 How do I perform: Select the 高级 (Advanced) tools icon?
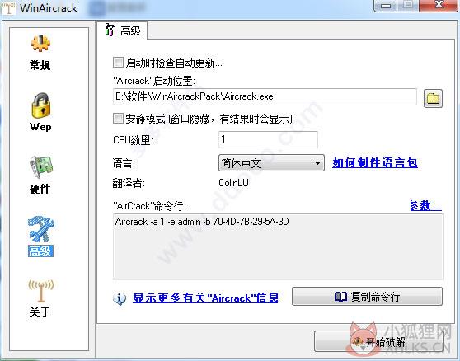pos(40,229)
